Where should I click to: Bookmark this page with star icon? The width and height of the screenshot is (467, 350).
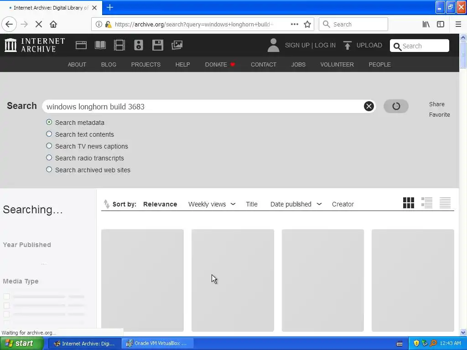point(307,24)
